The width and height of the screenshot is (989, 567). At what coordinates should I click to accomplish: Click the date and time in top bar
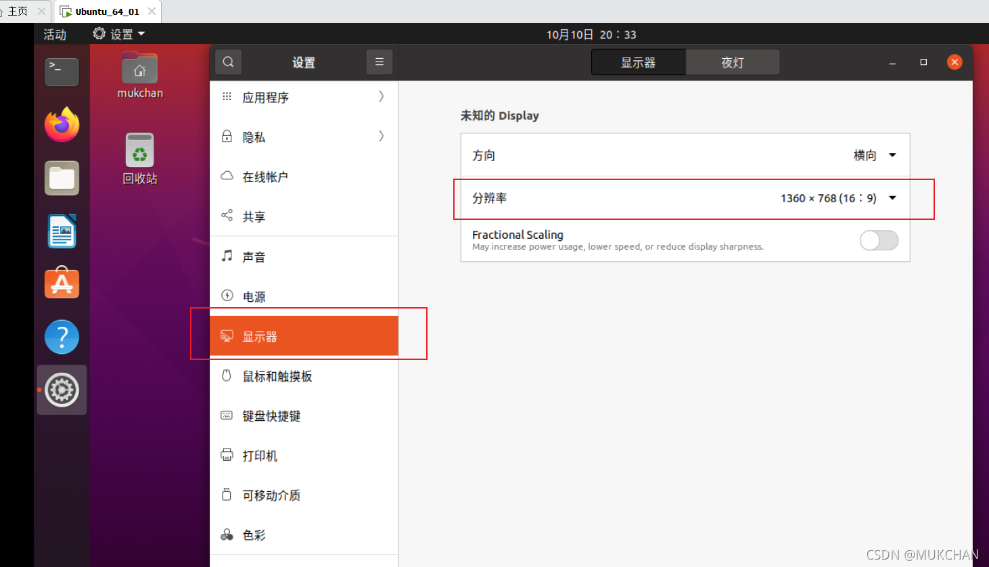591,35
